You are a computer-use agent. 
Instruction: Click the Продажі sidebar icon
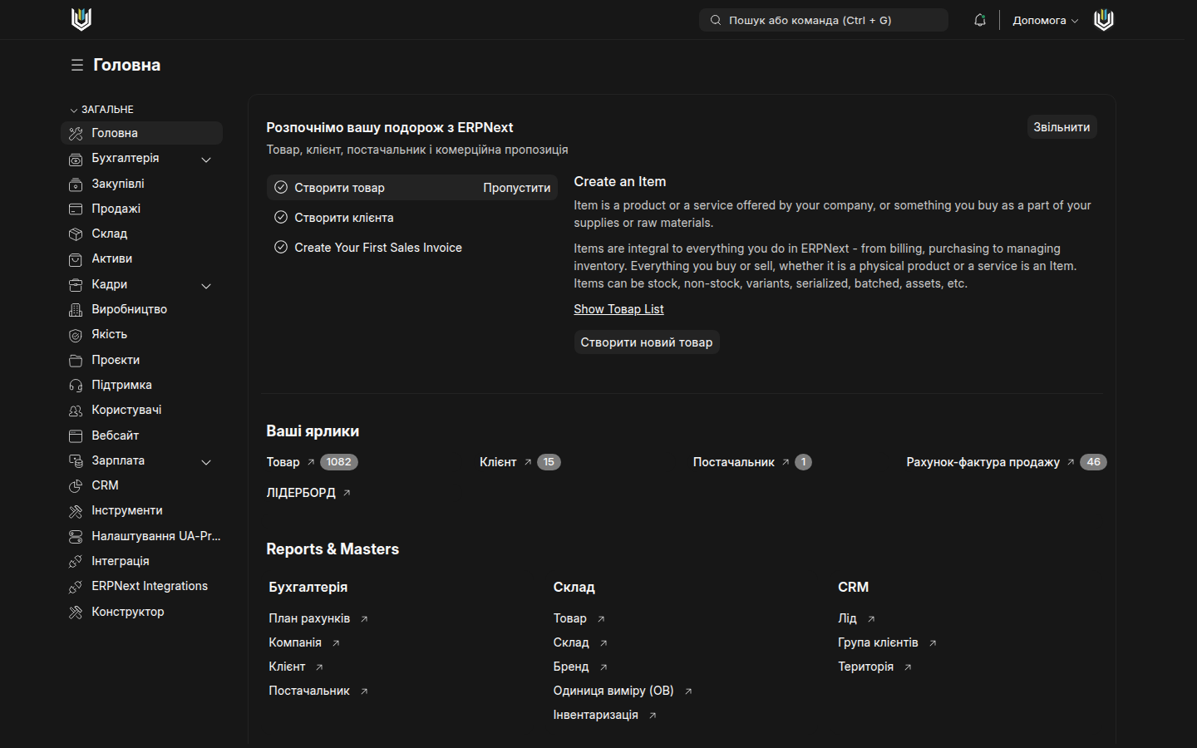pyautogui.click(x=76, y=209)
